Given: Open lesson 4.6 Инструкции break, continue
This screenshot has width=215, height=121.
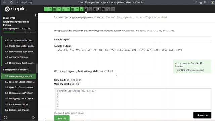Looking at the screenshot, I should pyautogui.click(x=19, y=63).
